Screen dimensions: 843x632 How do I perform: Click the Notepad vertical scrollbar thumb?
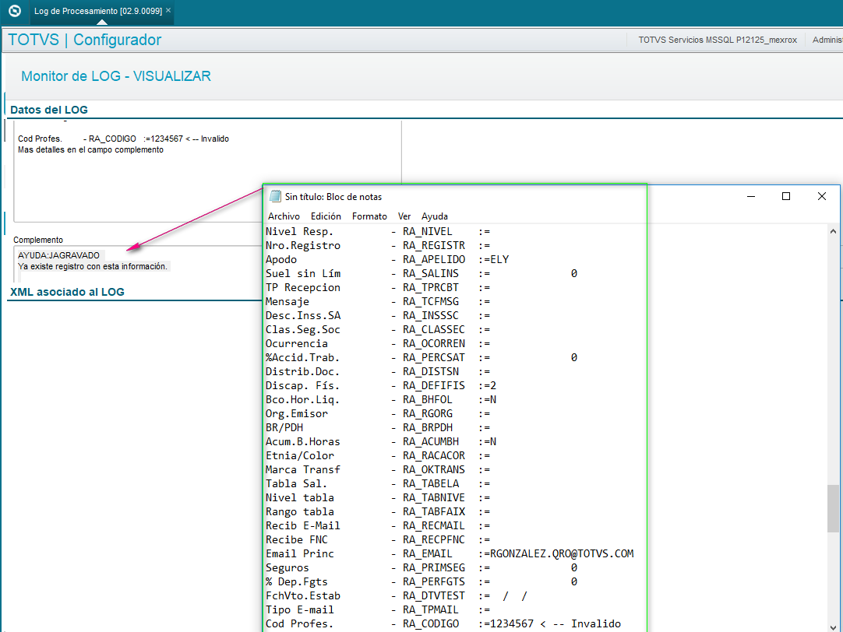pos(833,508)
